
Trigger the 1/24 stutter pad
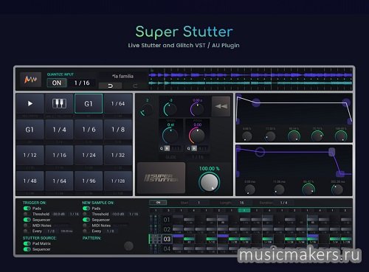pos(89,155)
